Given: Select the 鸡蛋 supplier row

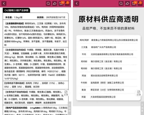Looking at the screenshot, I should [x=109, y=97].
